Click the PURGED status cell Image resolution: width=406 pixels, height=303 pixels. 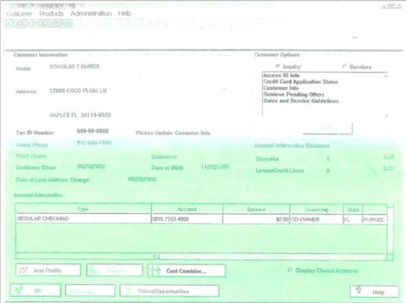click(375, 220)
